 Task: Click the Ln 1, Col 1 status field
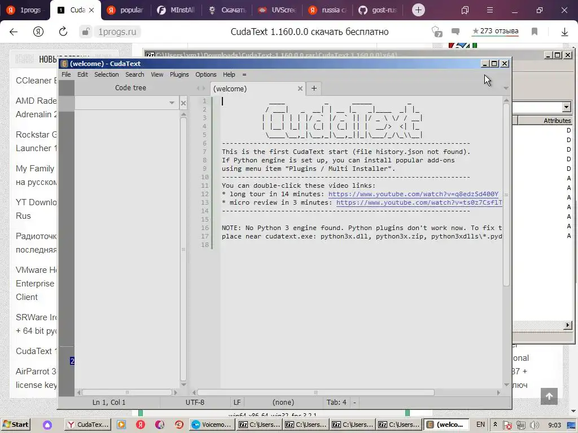[109, 403]
